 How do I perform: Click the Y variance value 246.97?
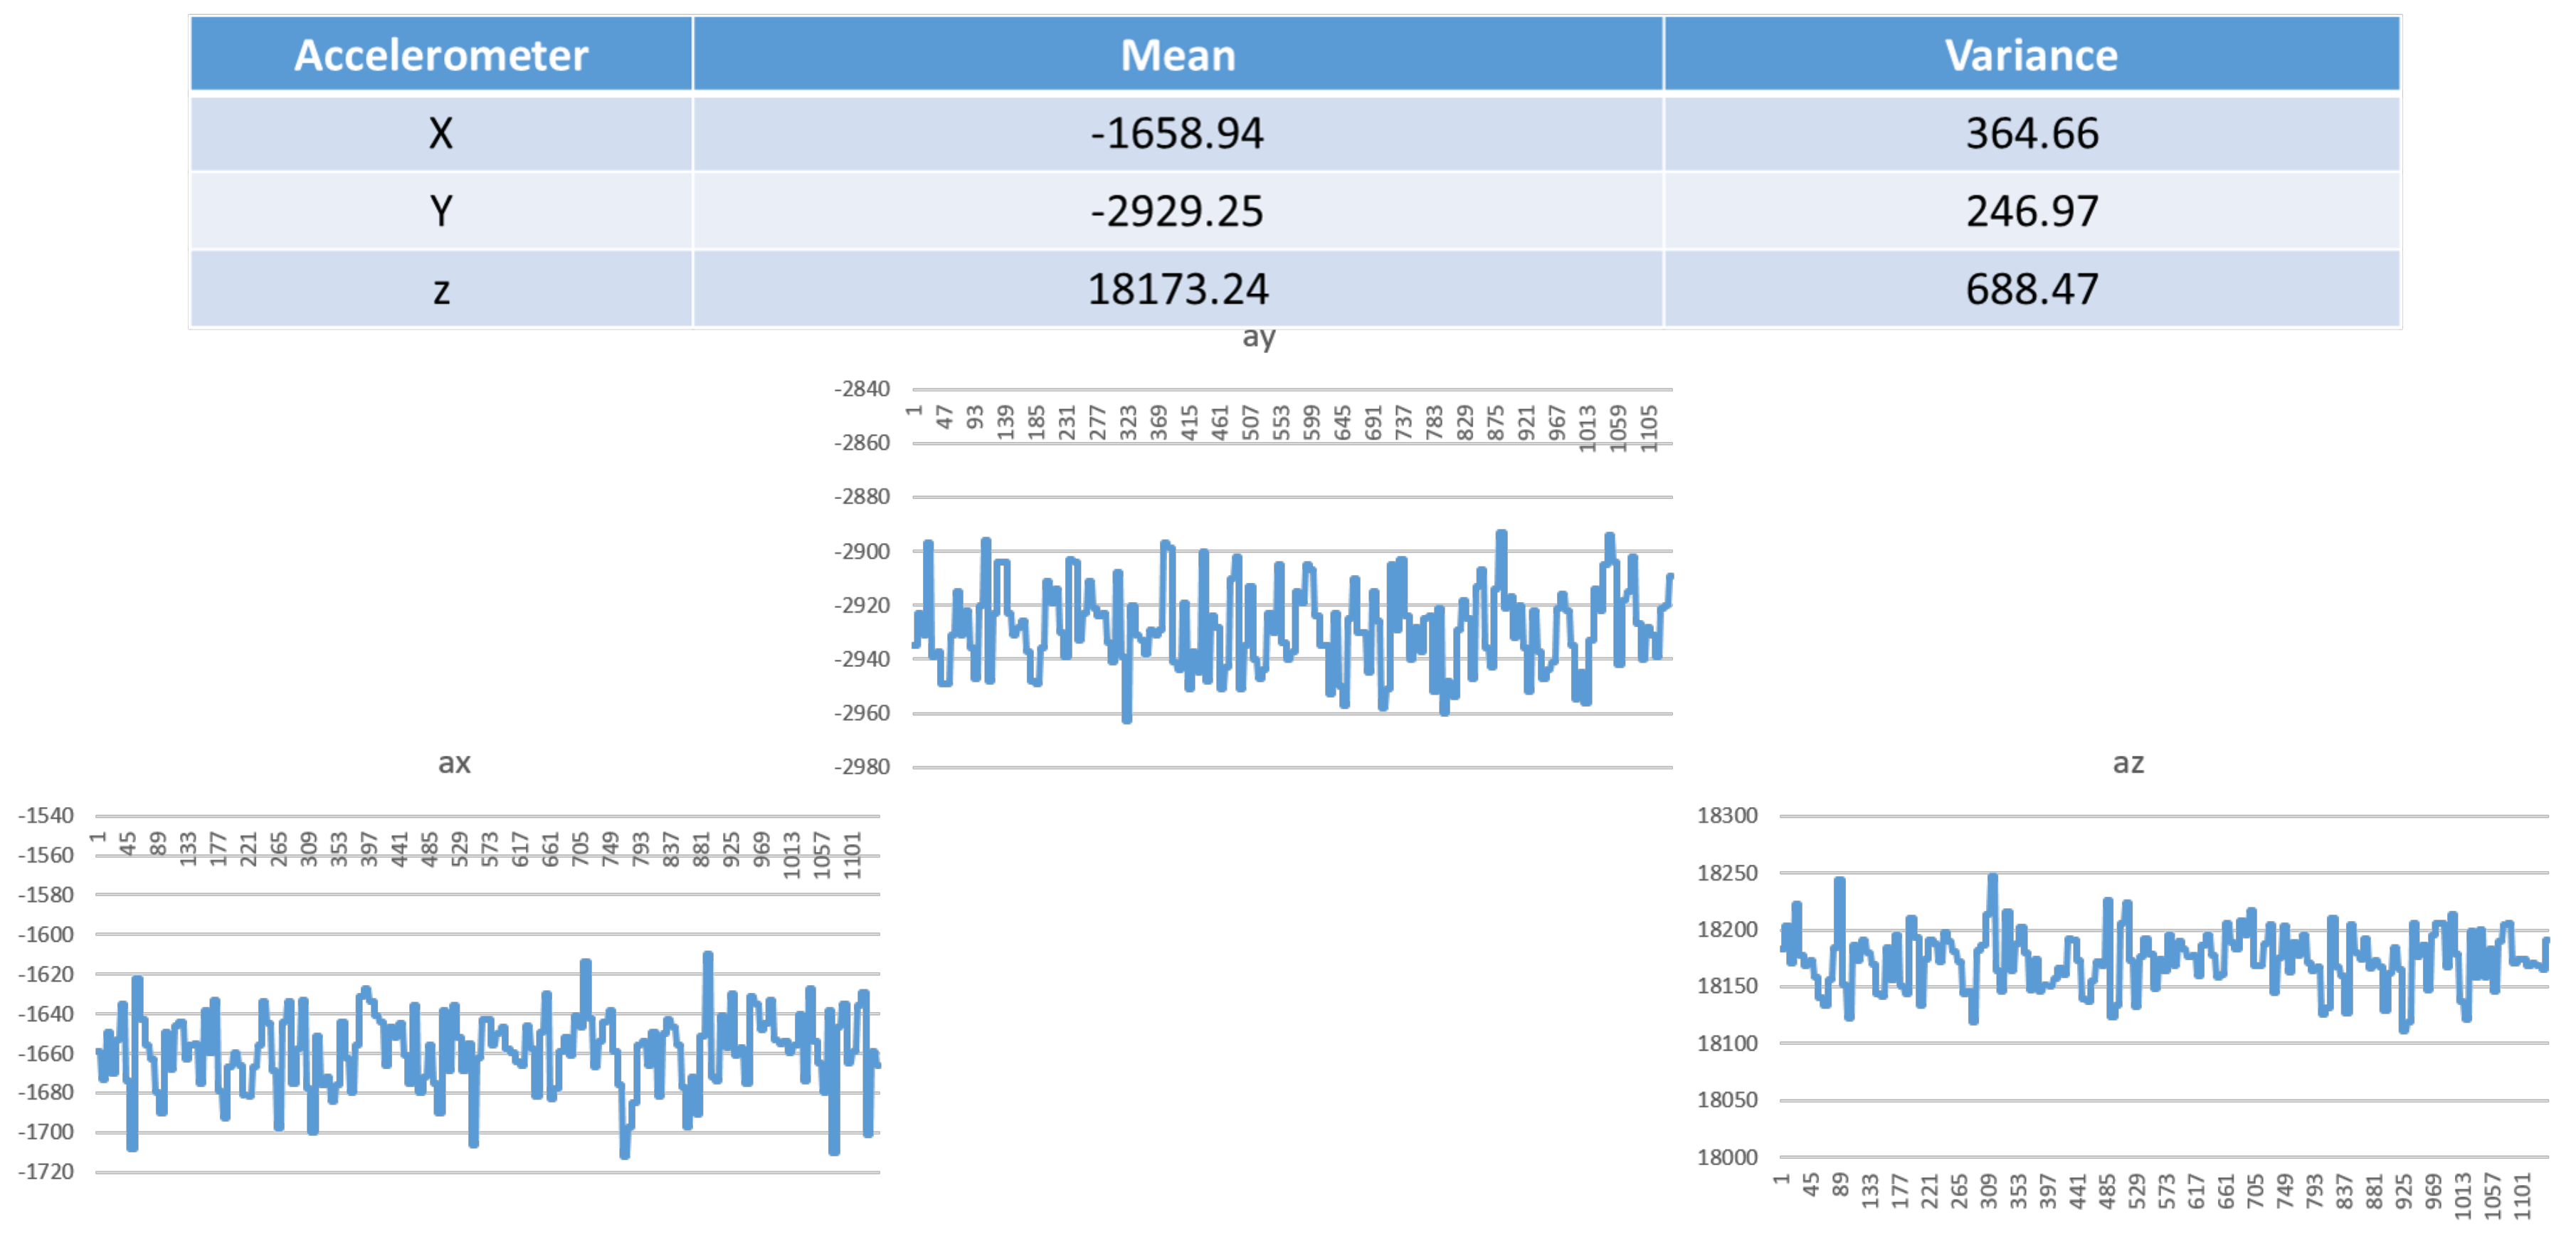click(2031, 211)
